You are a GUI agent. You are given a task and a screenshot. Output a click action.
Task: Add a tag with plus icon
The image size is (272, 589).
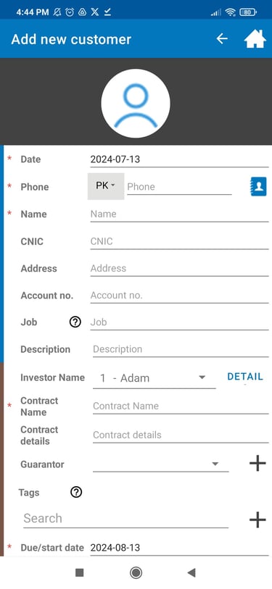(257, 520)
